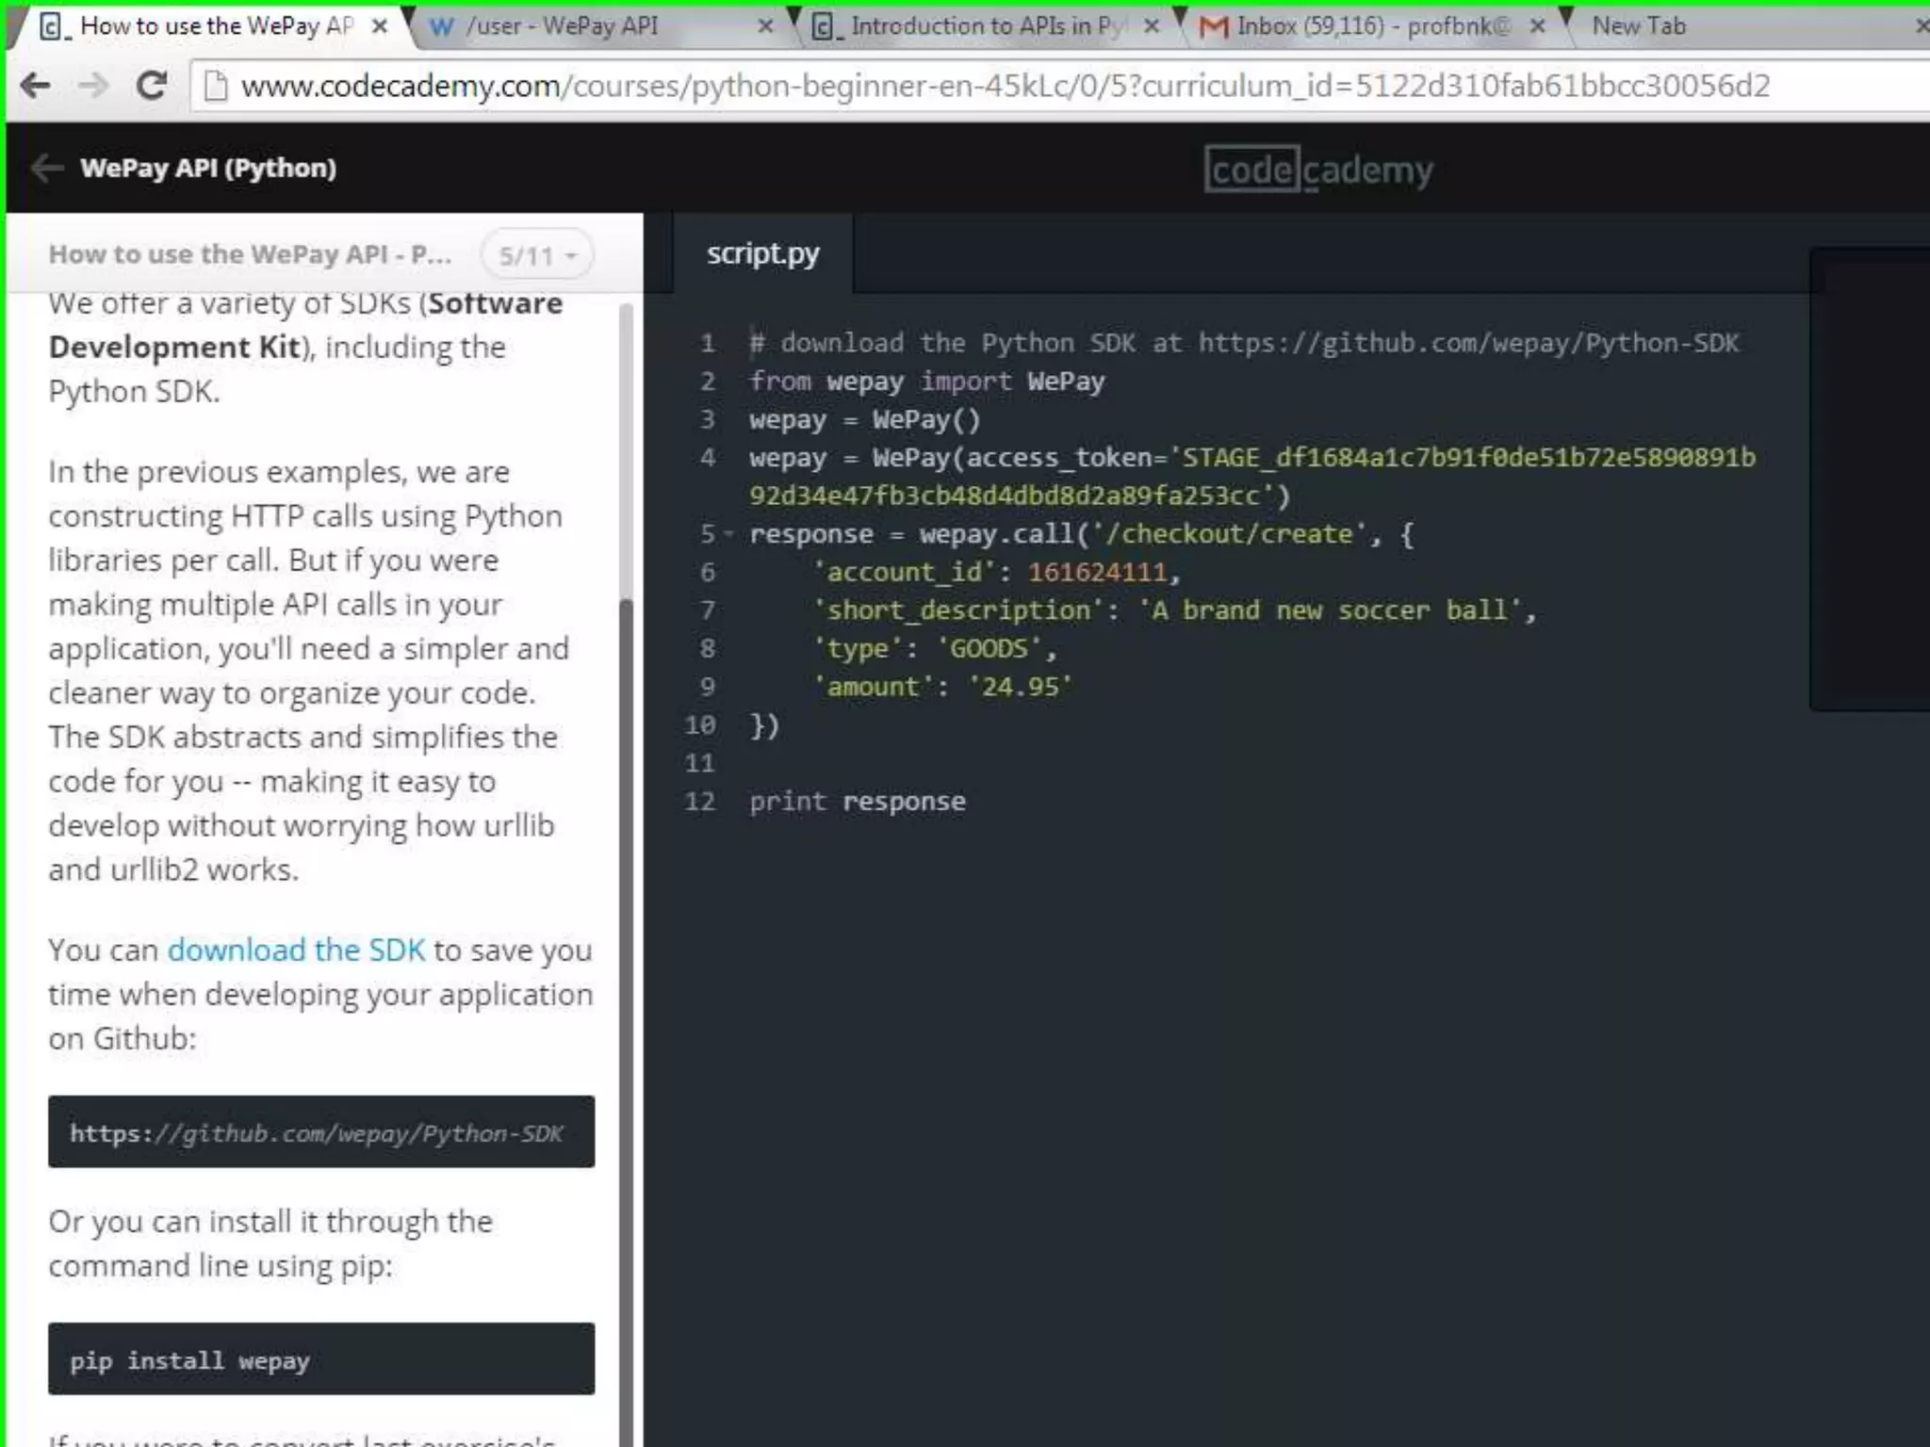Click the 'print response' line

(858, 802)
